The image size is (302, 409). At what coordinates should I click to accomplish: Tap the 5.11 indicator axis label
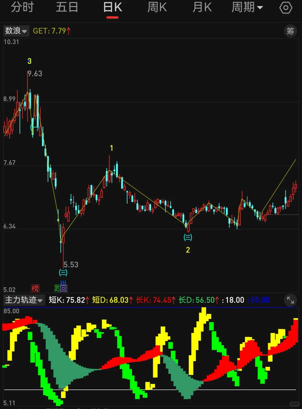pyautogui.click(x=9, y=403)
